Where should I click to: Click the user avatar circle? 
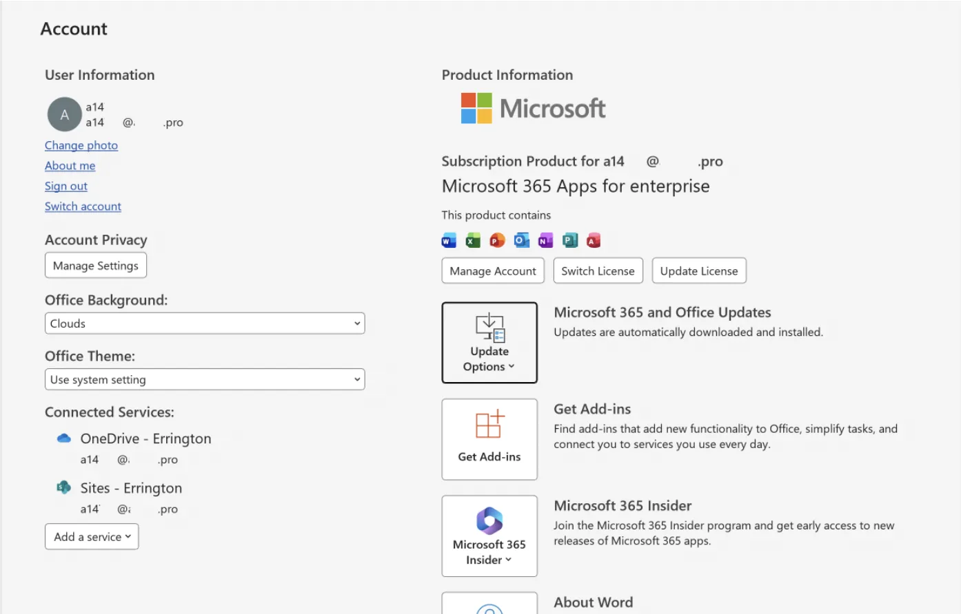(64, 115)
